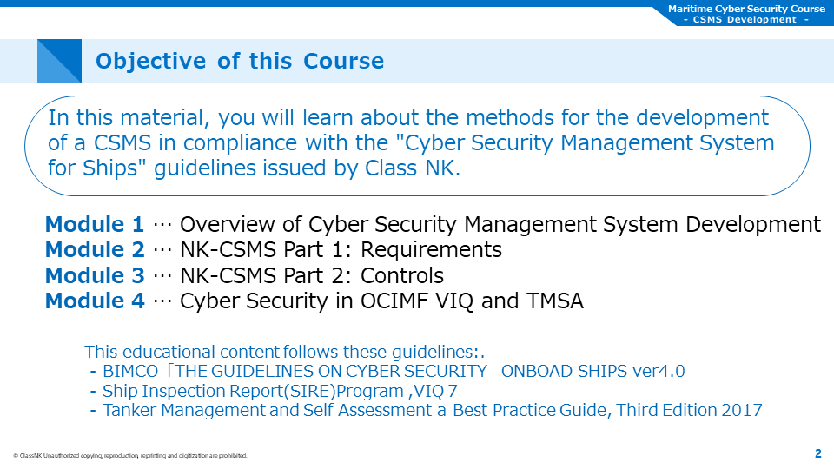The height and width of the screenshot is (469, 834).
Task: Click the slide page number 2
Action: (817, 453)
